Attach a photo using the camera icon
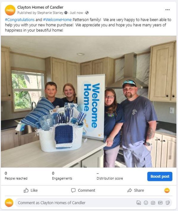Screen dimensions: 178x211 pyautogui.click(x=153, y=203)
